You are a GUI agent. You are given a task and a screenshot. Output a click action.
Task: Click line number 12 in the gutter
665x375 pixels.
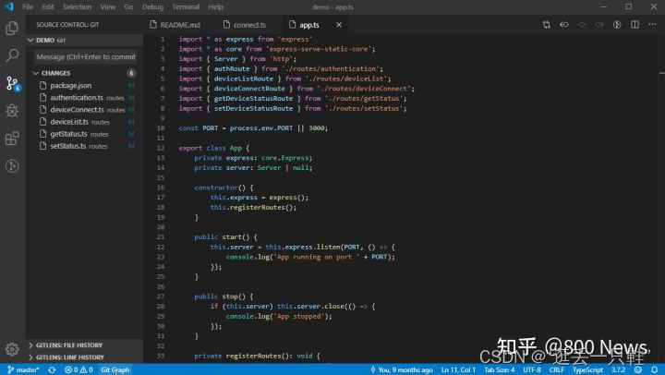point(161,148)
